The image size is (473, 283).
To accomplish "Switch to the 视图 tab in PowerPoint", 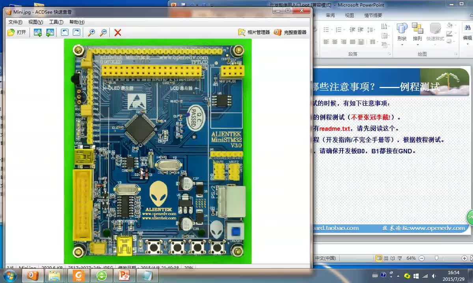I will [x=350, y=15].
